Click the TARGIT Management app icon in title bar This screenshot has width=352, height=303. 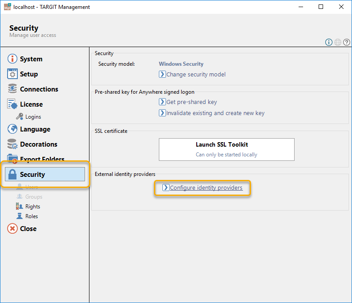(x=8, y=7)
